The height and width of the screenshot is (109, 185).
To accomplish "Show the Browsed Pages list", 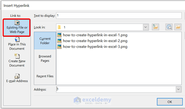I will click(x=45, y=58).
